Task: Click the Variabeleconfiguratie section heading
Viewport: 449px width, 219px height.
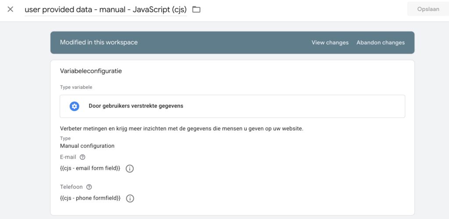Action: coord(91,71)
